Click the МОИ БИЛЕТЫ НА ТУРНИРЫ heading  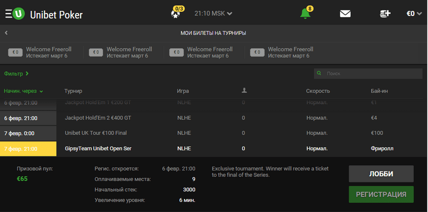tap(213, 33)
